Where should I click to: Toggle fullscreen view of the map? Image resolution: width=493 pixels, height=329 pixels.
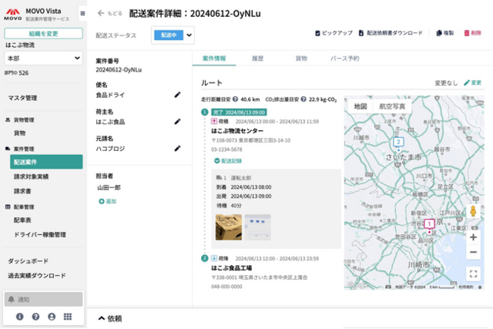[x=473, y=274]
